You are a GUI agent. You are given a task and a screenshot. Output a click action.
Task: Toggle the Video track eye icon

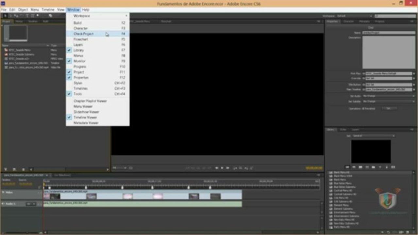tap(4, 192)
